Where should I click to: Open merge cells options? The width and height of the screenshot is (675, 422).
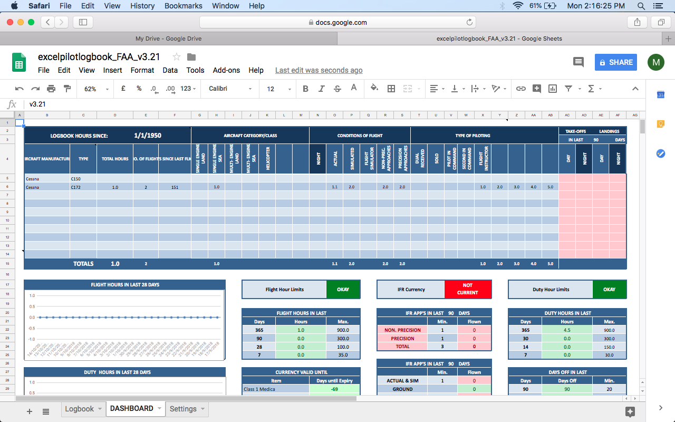pos(410,89)
